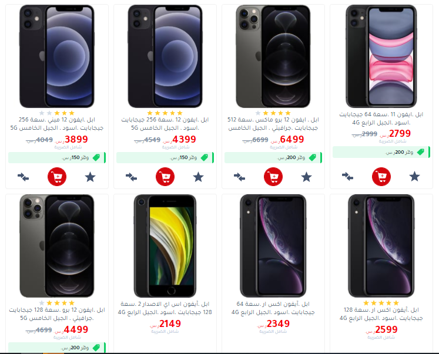Open the iPhone SE 2 product image
The width and height of the screenshot is (439, 354).
point(165,246)
